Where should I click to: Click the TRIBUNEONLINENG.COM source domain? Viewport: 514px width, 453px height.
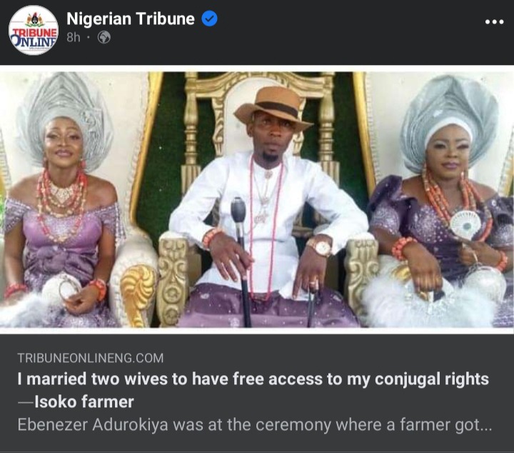point(91,358)
